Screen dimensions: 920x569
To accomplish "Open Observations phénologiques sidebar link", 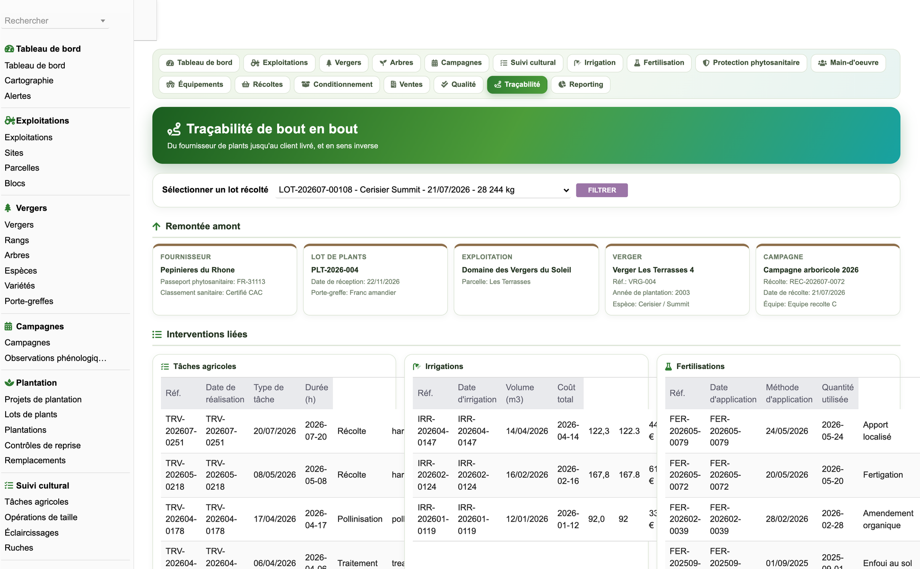I will click(55, 358).
